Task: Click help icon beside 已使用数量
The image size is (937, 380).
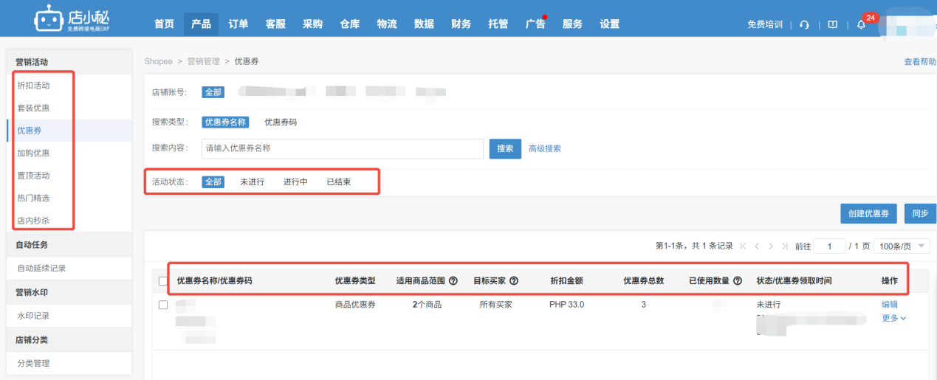Action: click(x=738, y=280)
